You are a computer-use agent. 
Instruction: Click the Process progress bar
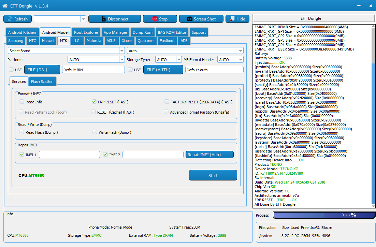pos(324,215)
